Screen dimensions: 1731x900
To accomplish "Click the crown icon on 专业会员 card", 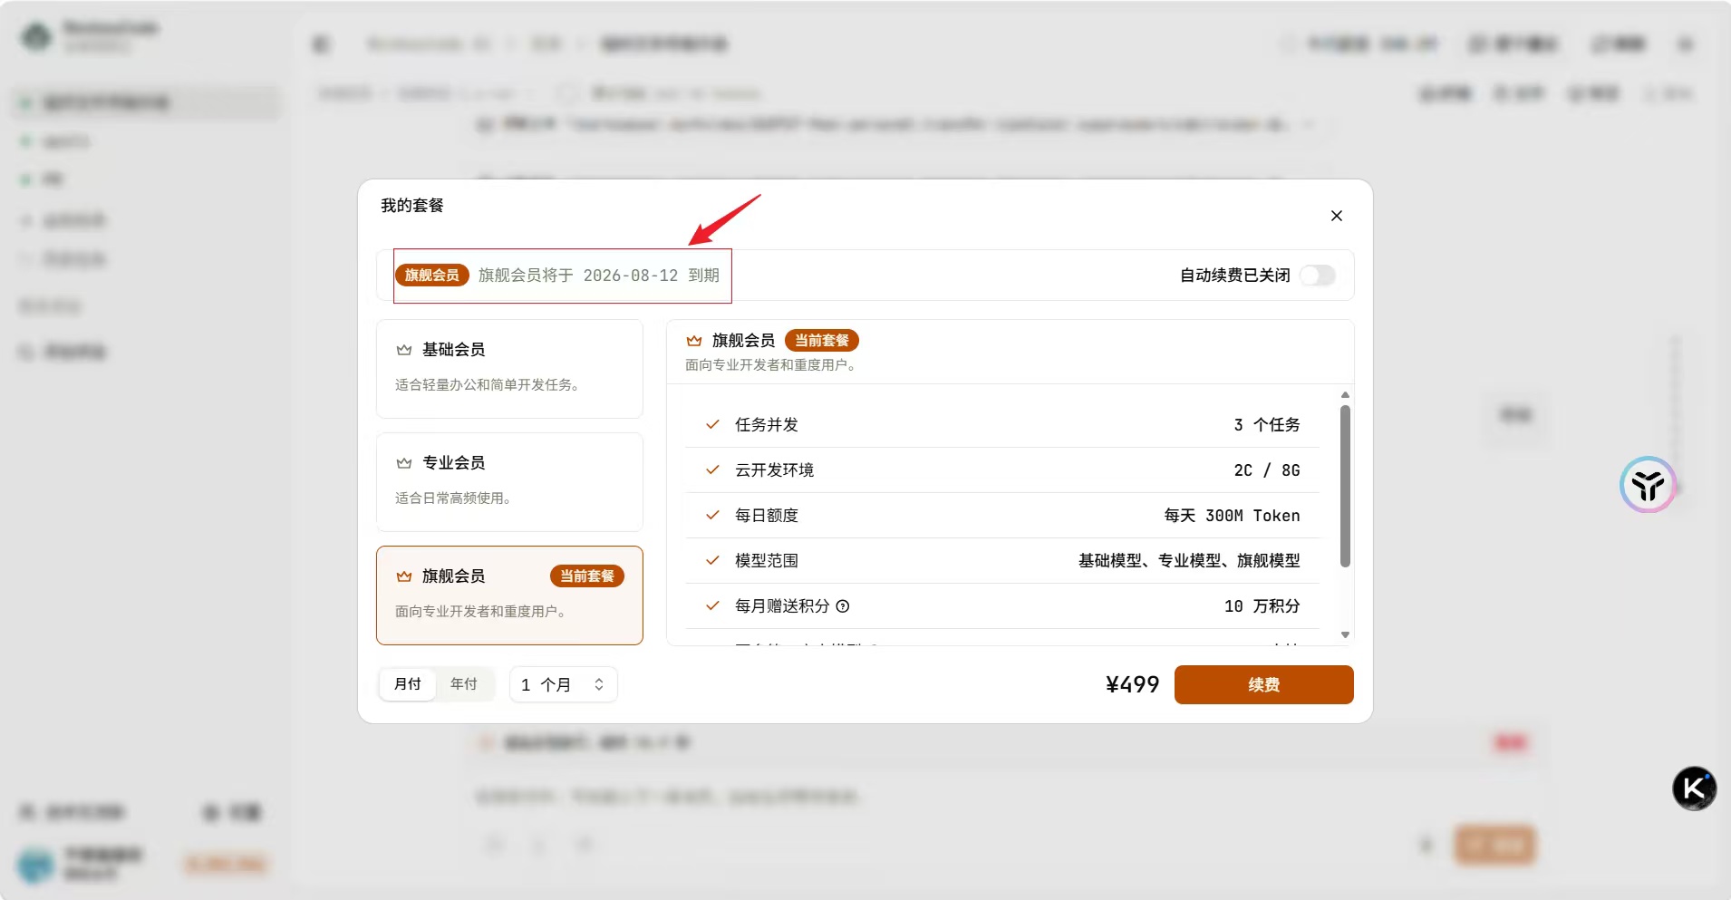I will tap(404, 463).
